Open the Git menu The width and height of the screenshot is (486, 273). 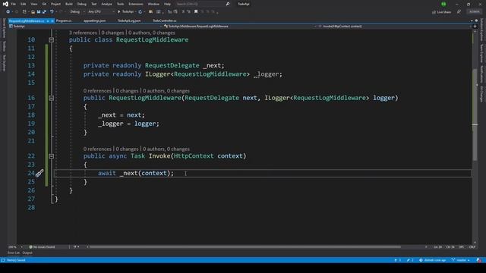[44, 4]
